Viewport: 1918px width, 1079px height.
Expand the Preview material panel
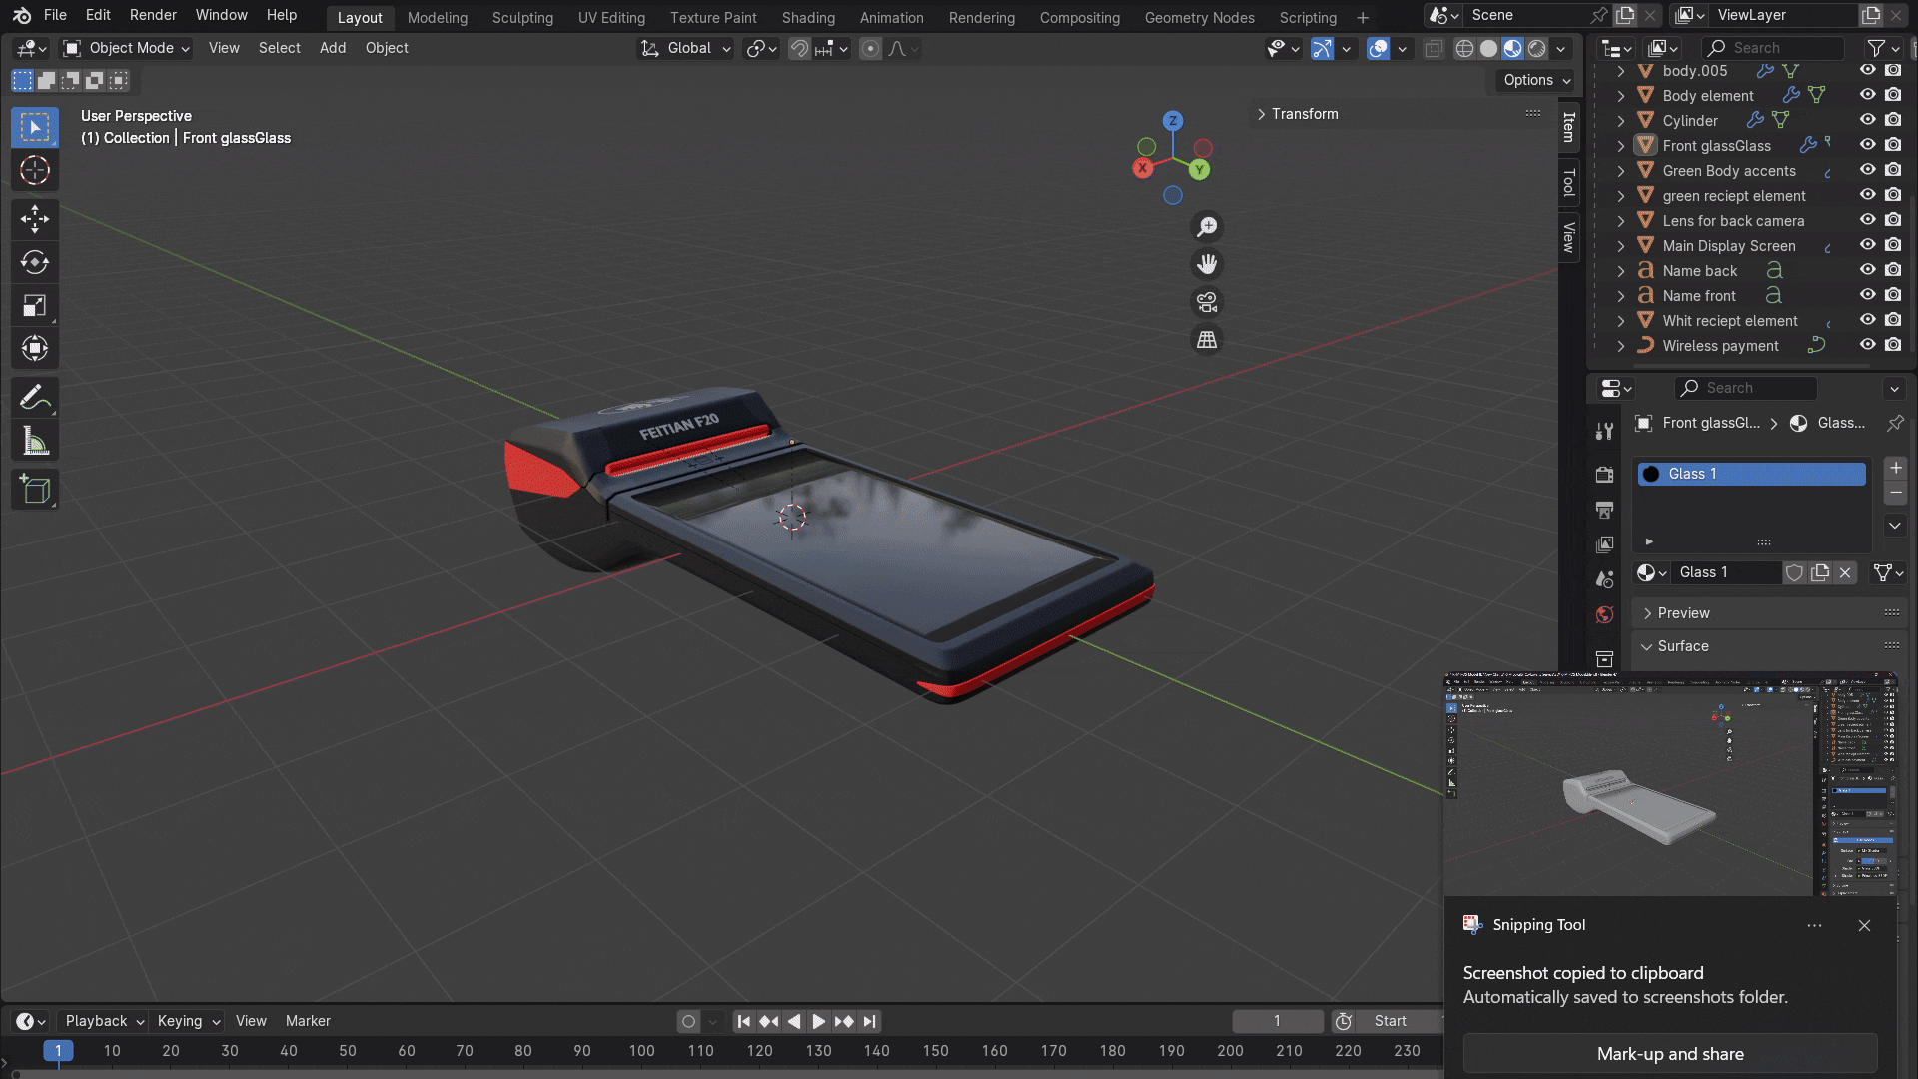[x=1683, y=613]
